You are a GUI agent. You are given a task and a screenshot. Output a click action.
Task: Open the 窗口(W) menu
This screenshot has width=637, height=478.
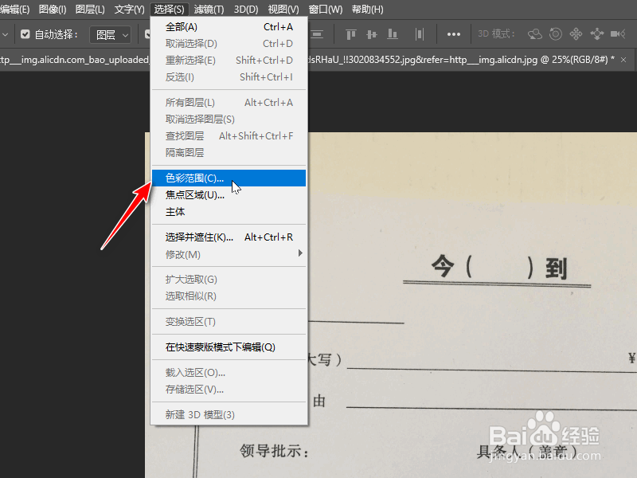326,10
